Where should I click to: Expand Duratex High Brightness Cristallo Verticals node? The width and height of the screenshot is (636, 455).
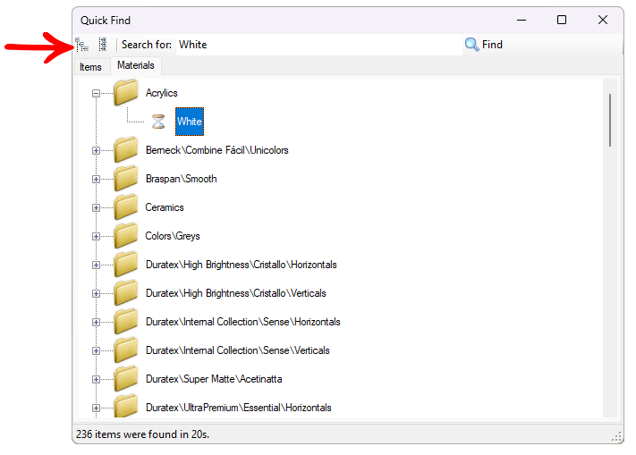96,294
